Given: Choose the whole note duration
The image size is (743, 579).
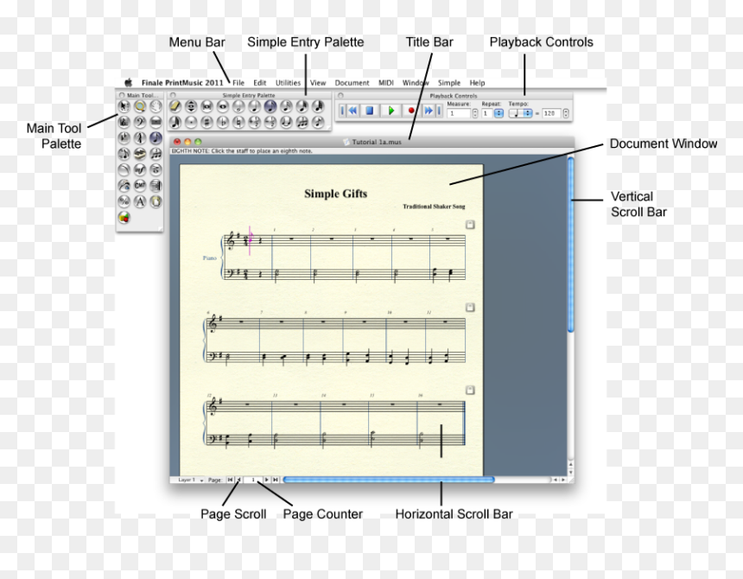Looking at the screenshot, I should click(x=223, y=106).
